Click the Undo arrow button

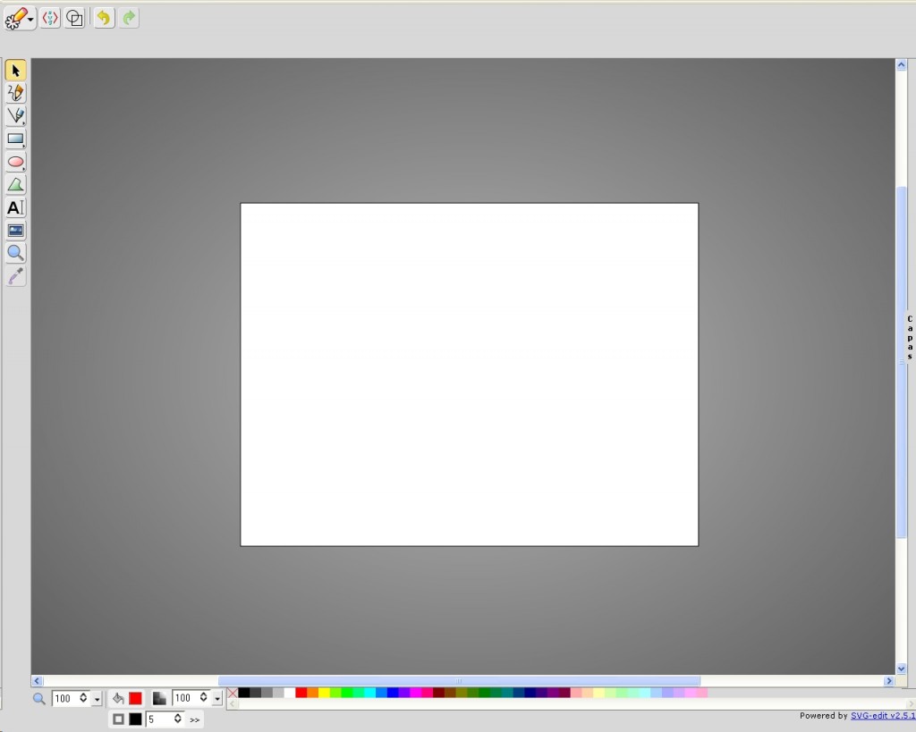(x=104, y=18)
